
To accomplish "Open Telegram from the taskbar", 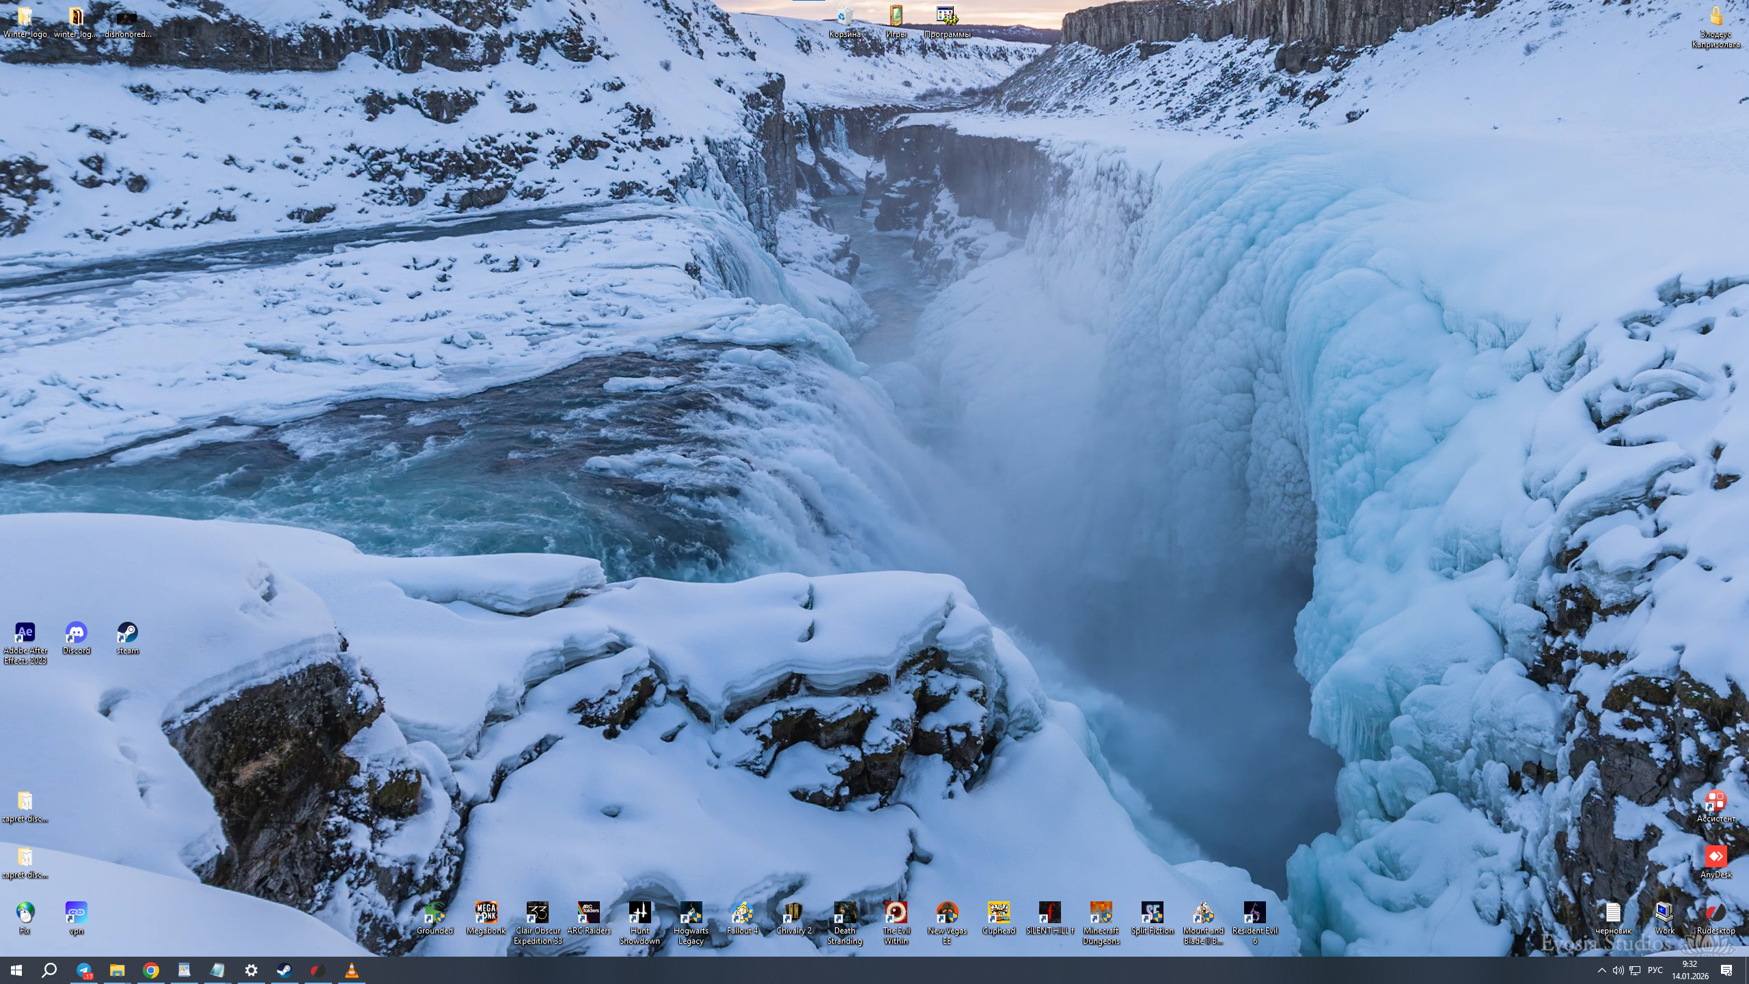I will click(x=84, y=970).
